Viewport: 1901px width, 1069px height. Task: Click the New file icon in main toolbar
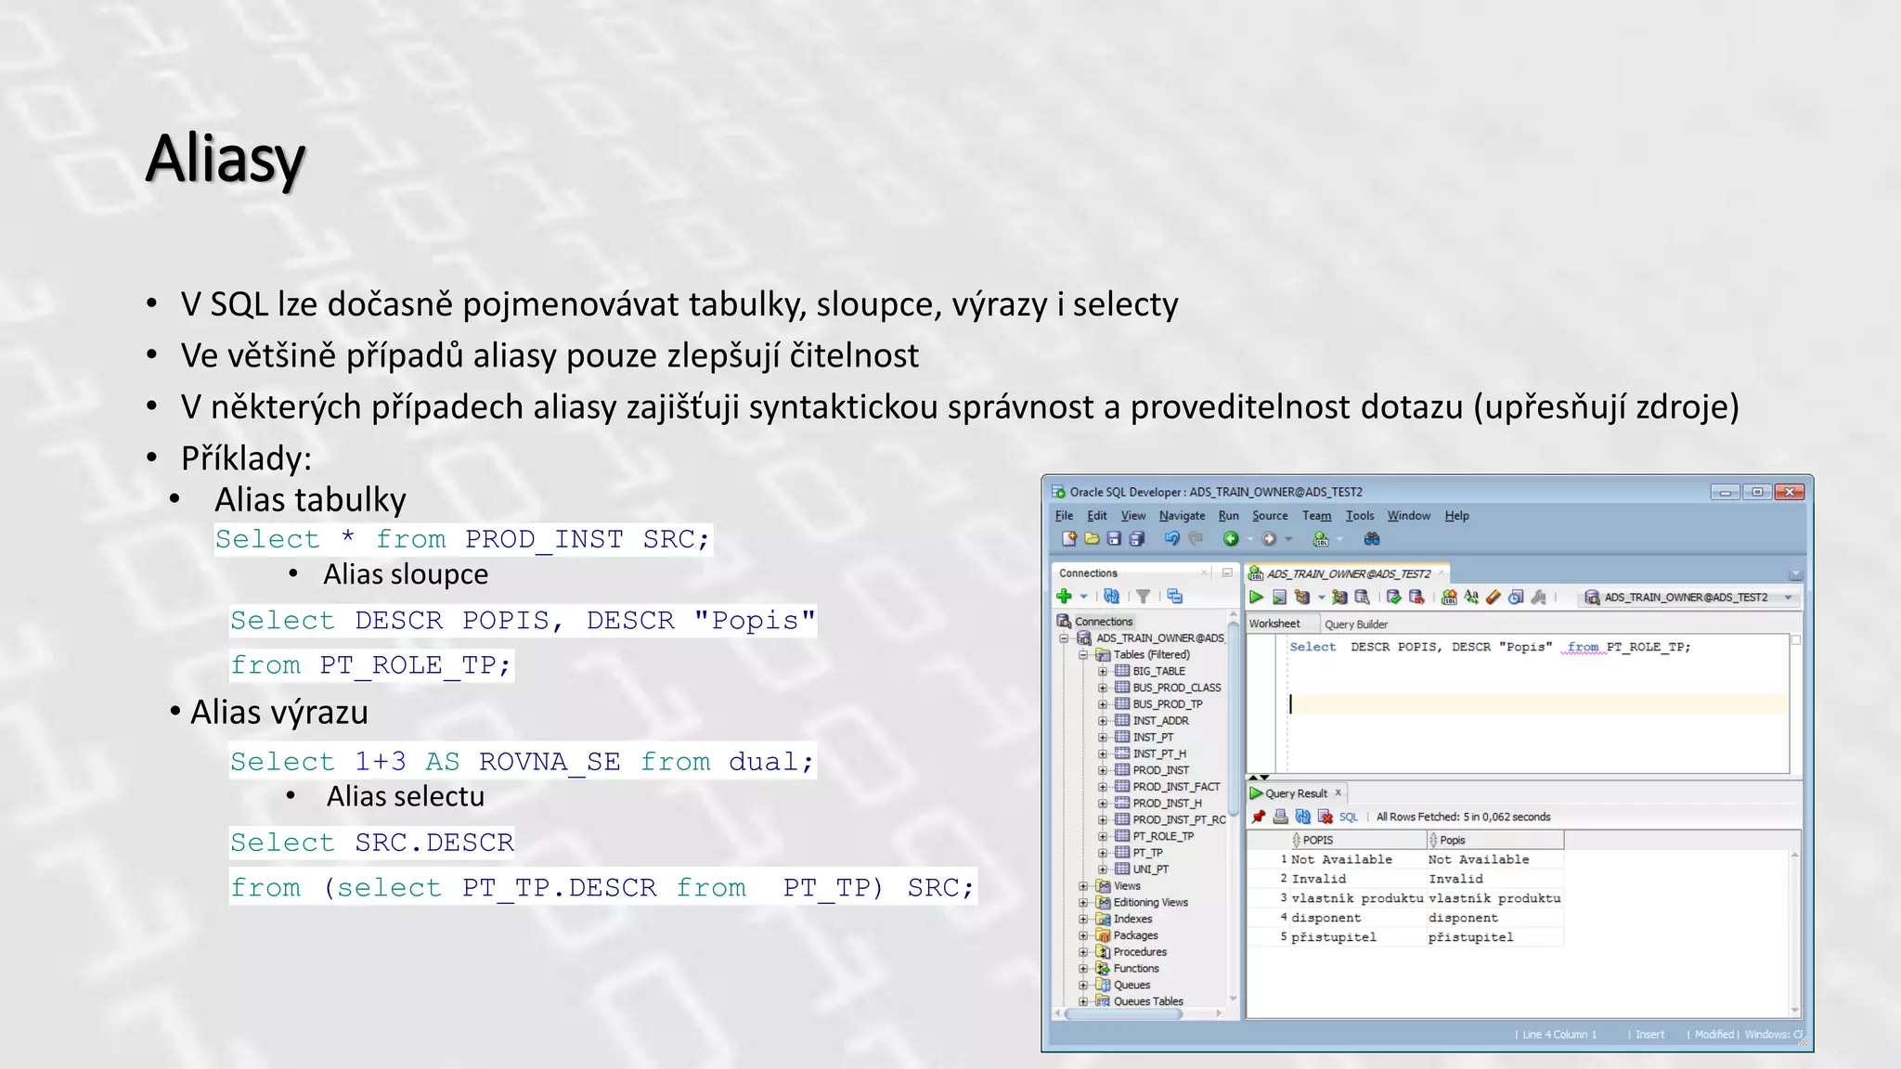click(1069, 539)
